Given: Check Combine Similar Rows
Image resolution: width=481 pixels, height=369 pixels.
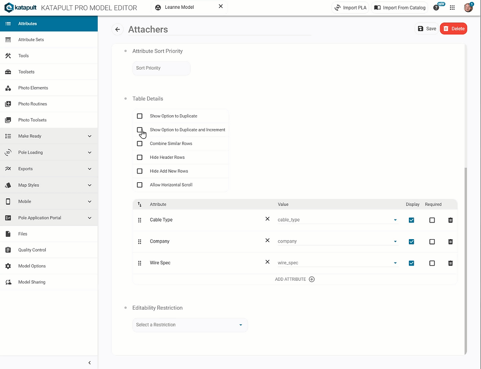Looking at the screenshot, I should pyautogui.click(x=139, y=144).
